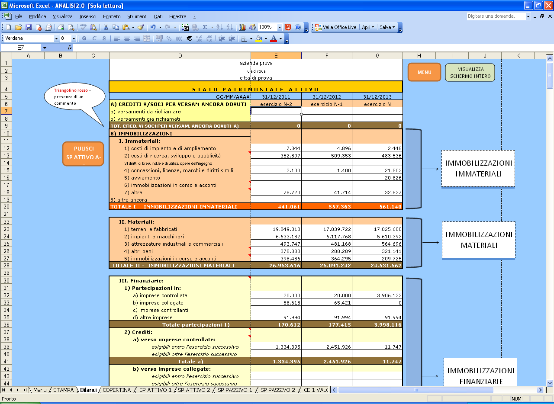Click the PULISCI SP ATTIVO button

(84, 154)
